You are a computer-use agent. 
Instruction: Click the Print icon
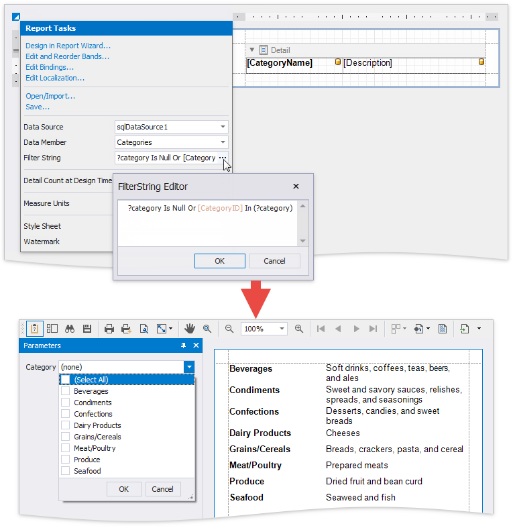pyautogui.click(x=109, y=329)
